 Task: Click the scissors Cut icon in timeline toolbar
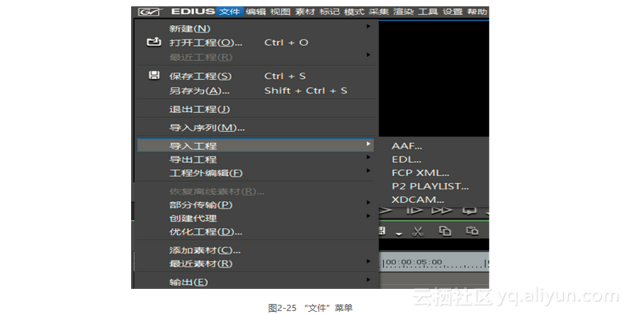coord(418,231)
